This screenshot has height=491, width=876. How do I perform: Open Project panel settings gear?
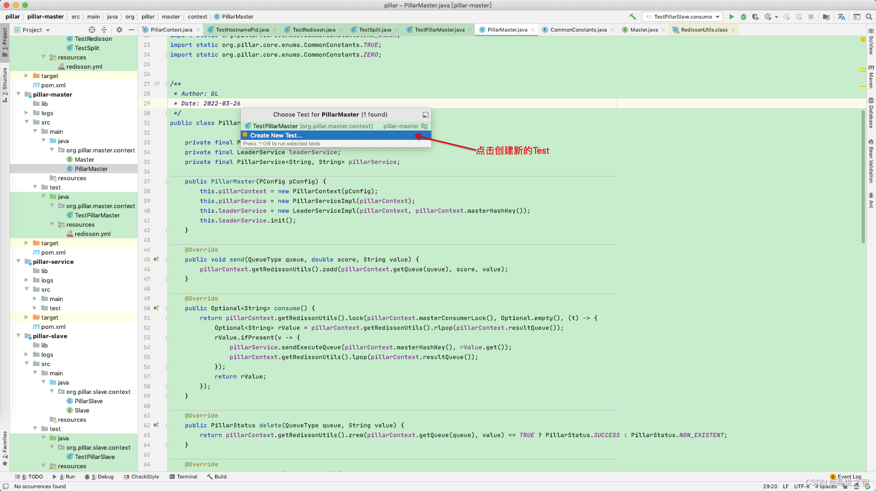[x=119, y=30]
